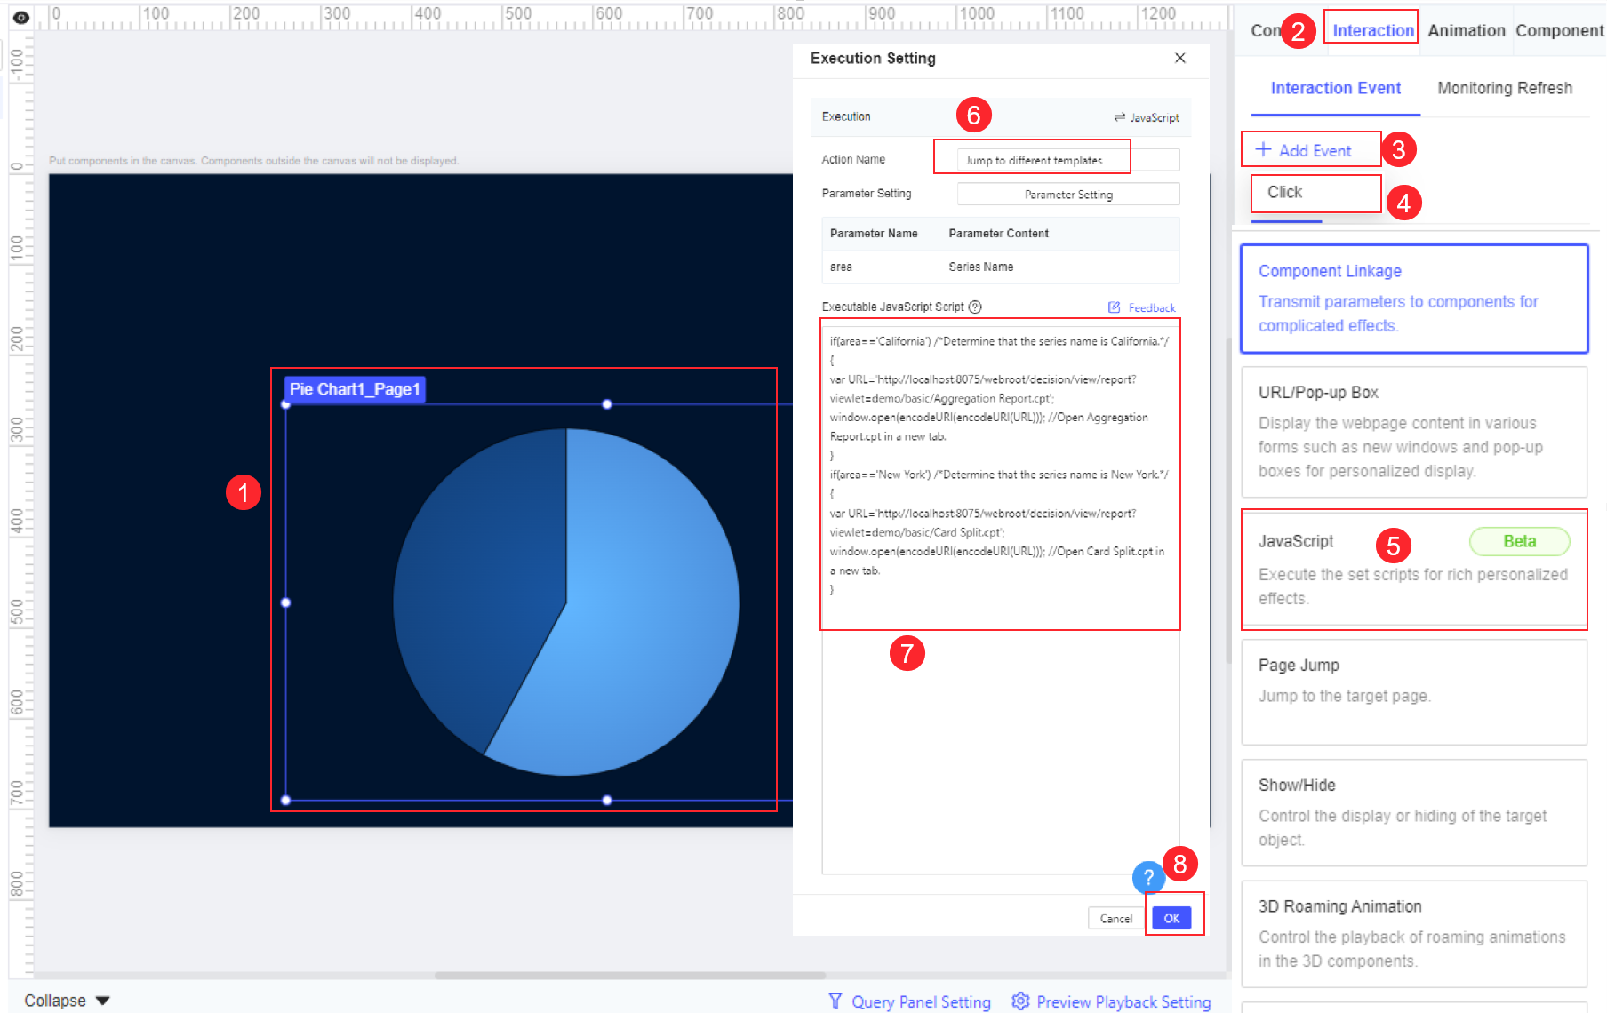
Task: Expand the Collapse dropdown arrow
Action: (102, 1001)
